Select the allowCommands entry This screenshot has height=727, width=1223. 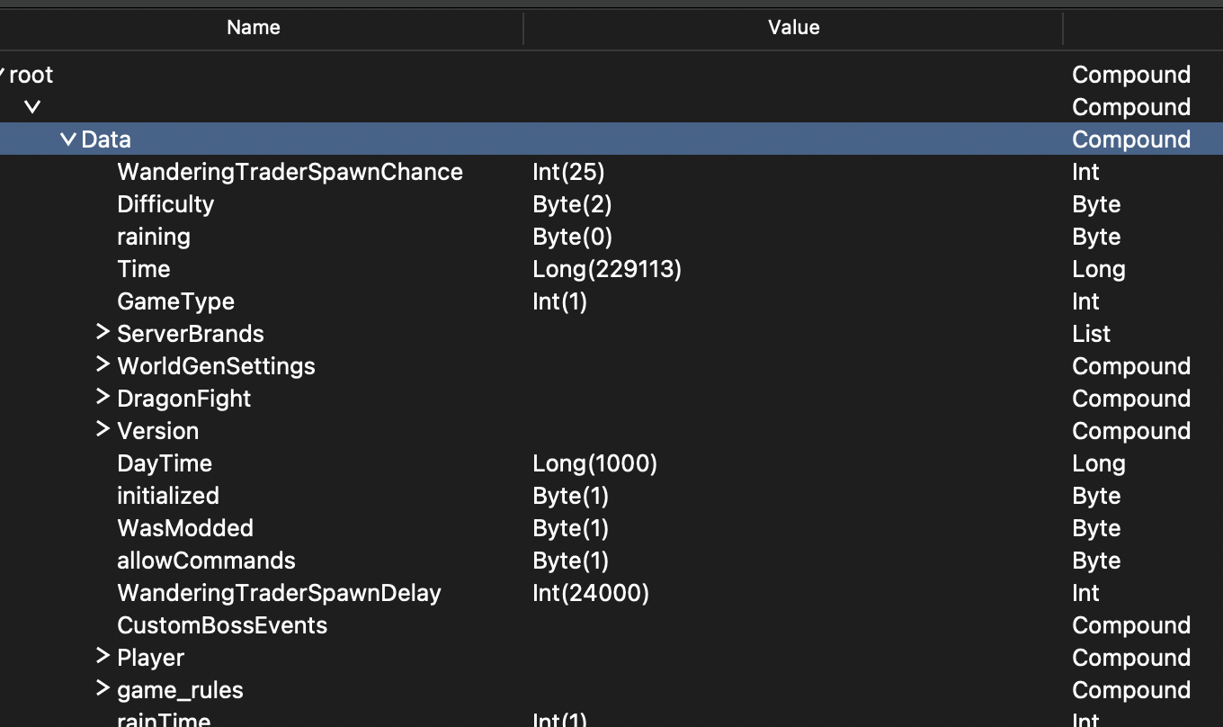click(206, 561)
